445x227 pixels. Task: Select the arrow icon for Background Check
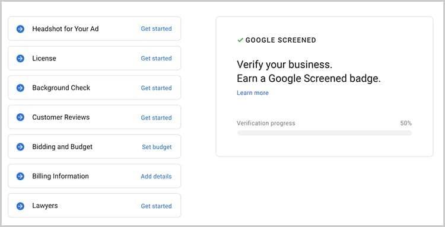[20, 88]
